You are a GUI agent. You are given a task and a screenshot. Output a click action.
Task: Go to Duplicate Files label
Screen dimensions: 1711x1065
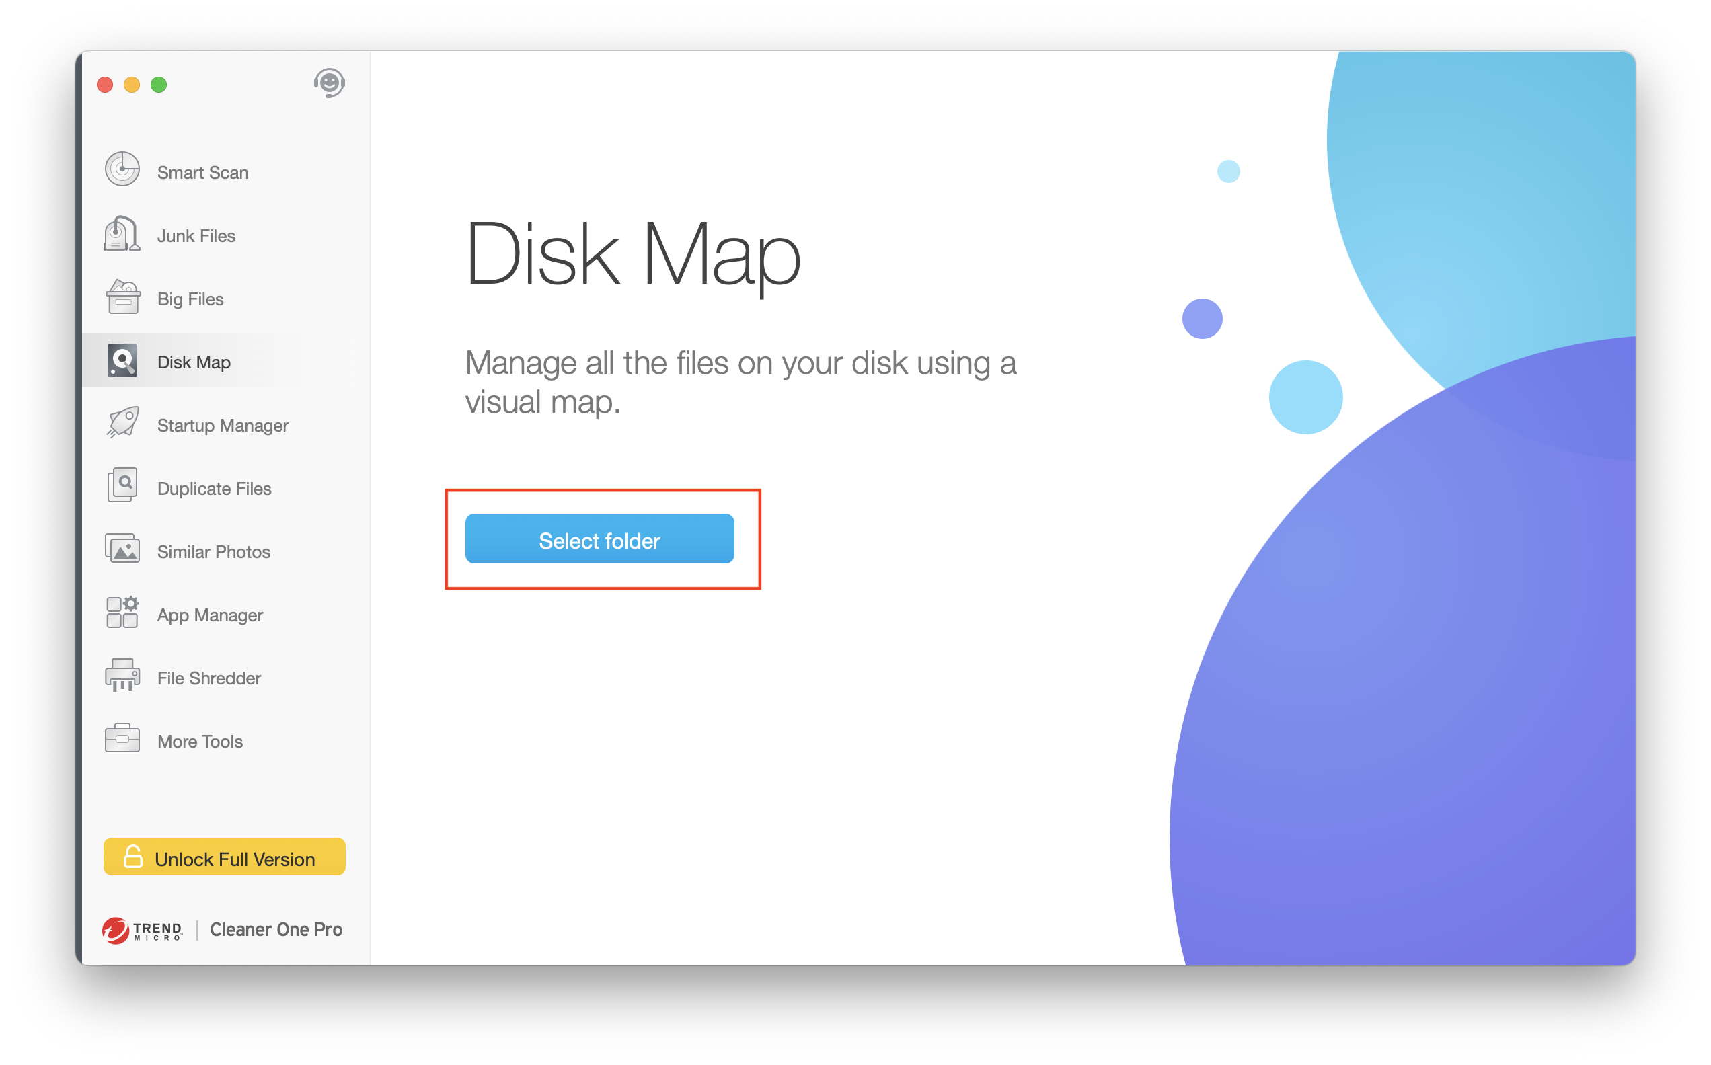pyautogui.click(x=214, y=489)
